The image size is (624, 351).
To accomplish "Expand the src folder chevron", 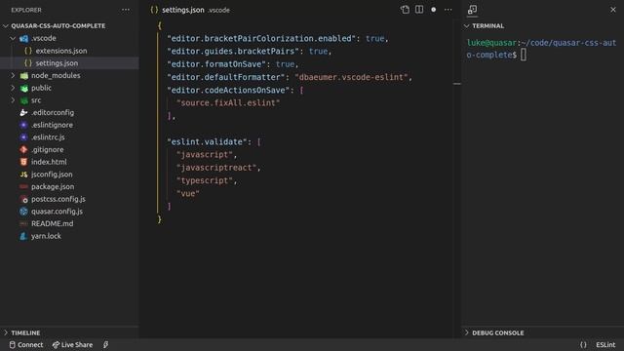I will [13, 99].
